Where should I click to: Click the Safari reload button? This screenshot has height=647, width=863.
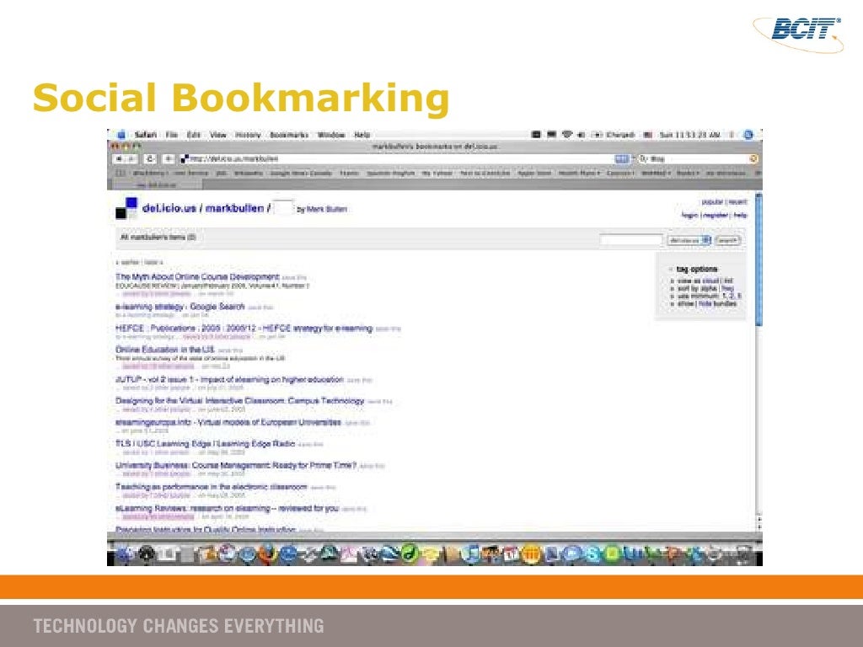(x=150, y=159)
